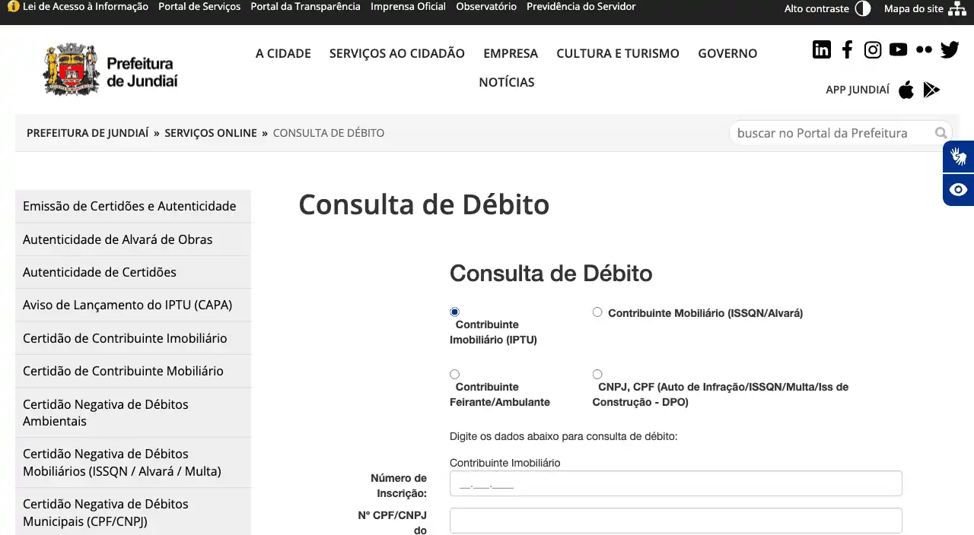Open Aviso de Lançamento do IPTU link
Screen dimensions: 974x535
click(x=127, y=305)
